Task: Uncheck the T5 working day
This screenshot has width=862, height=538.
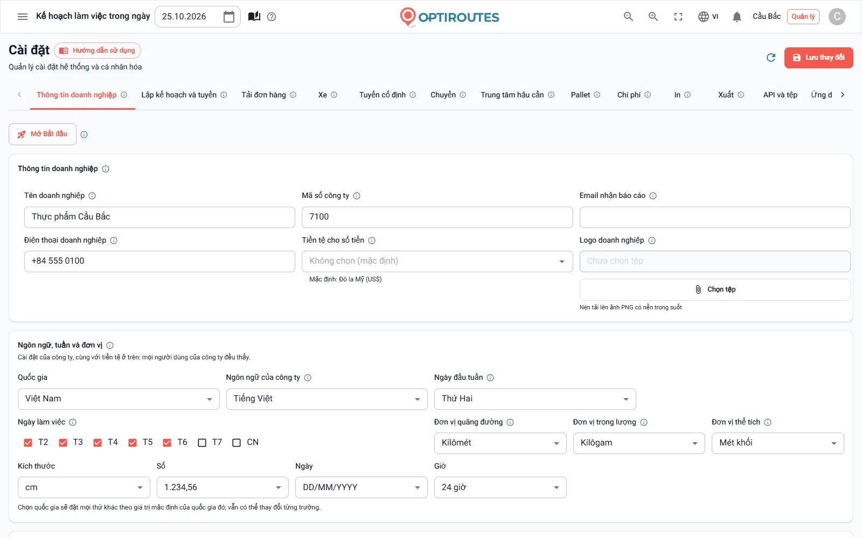Action: coord(133,443)
